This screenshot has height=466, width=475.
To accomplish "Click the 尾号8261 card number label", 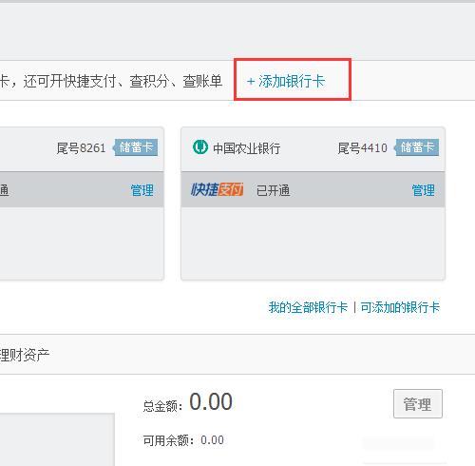I will point(81,148).
